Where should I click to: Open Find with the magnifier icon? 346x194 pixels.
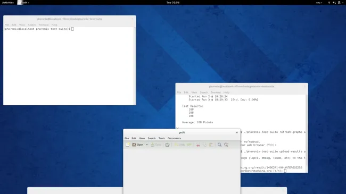[219, 145]
